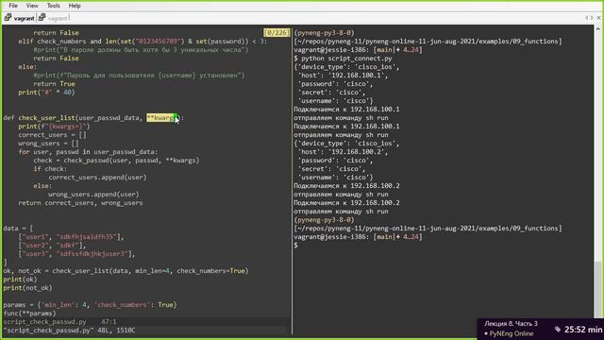This screenshot has height=340, width=604.
Task: Click the func(**params) line
Action: click(x=29, y=313)
